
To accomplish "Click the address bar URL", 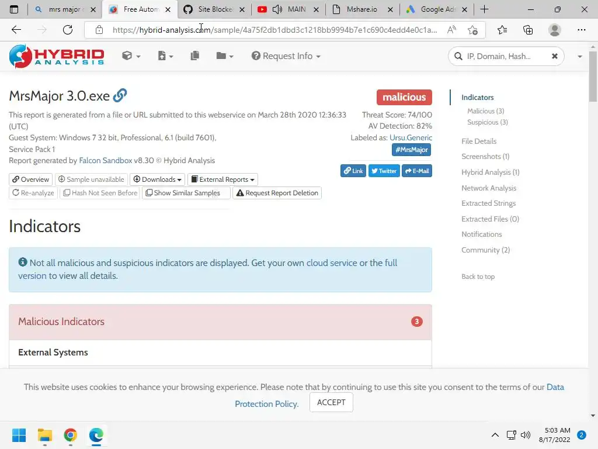I will (x=274, y=30).
